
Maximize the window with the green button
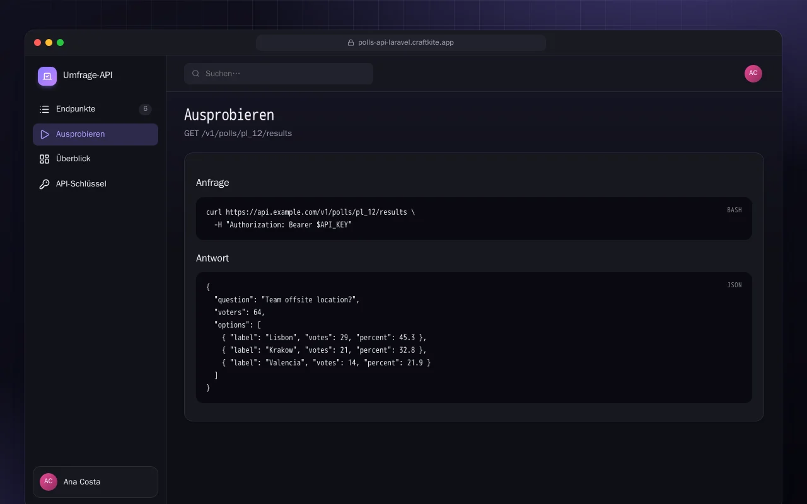[61, 43]
